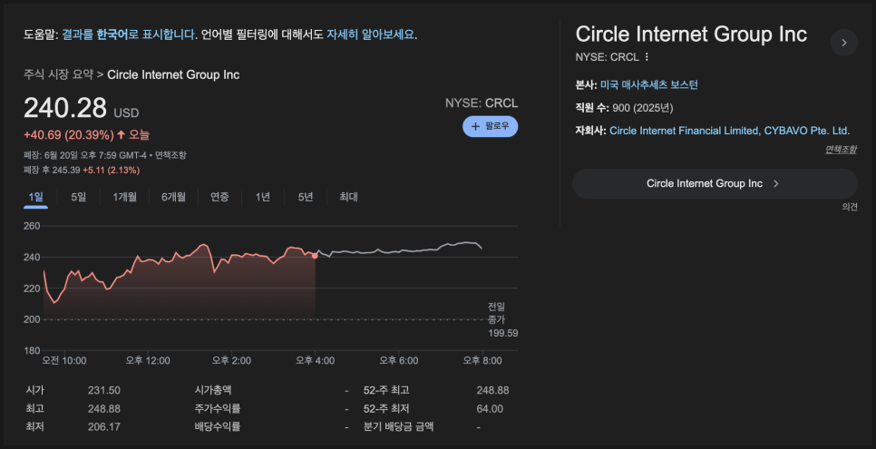Select the 5년 chart range

coord(306,197)
